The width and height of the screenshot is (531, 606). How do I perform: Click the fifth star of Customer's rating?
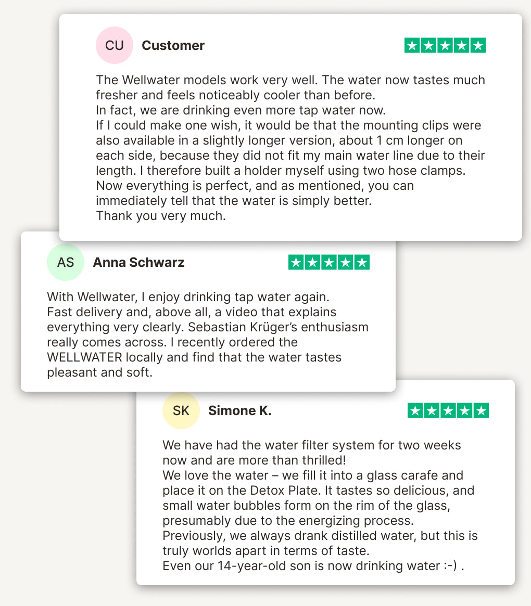tap(477, 46)
